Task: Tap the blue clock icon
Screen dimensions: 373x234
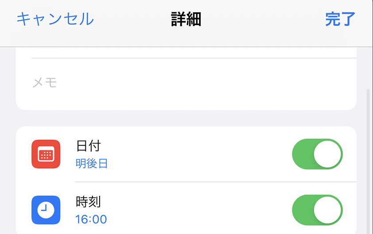Action: pyautogui.click(x=46, y=210)
